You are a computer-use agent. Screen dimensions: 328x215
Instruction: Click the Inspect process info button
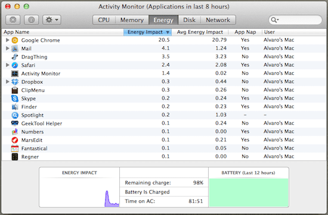tap(32, 20)
